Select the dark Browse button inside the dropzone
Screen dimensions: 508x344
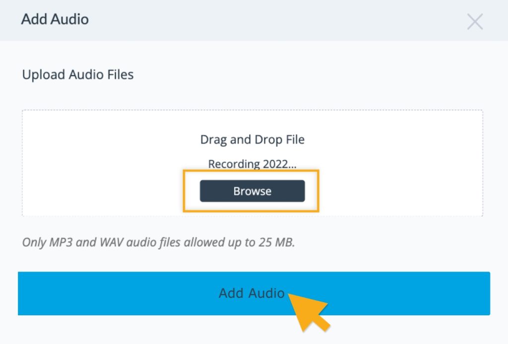pos(252,191)
